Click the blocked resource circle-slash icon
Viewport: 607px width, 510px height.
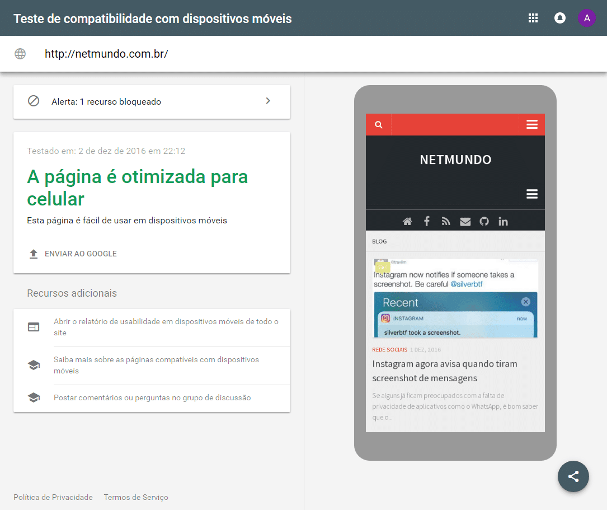pyautogui.click(x=34, y=101)
